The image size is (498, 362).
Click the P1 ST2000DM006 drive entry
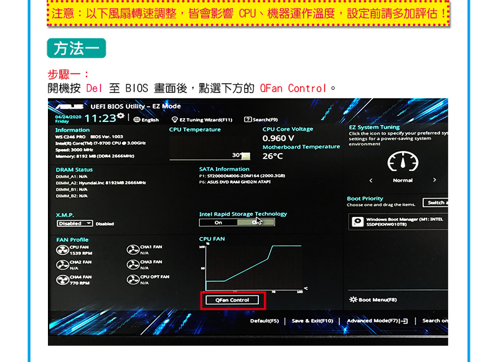pyautogui.click(x=242, y=176)
